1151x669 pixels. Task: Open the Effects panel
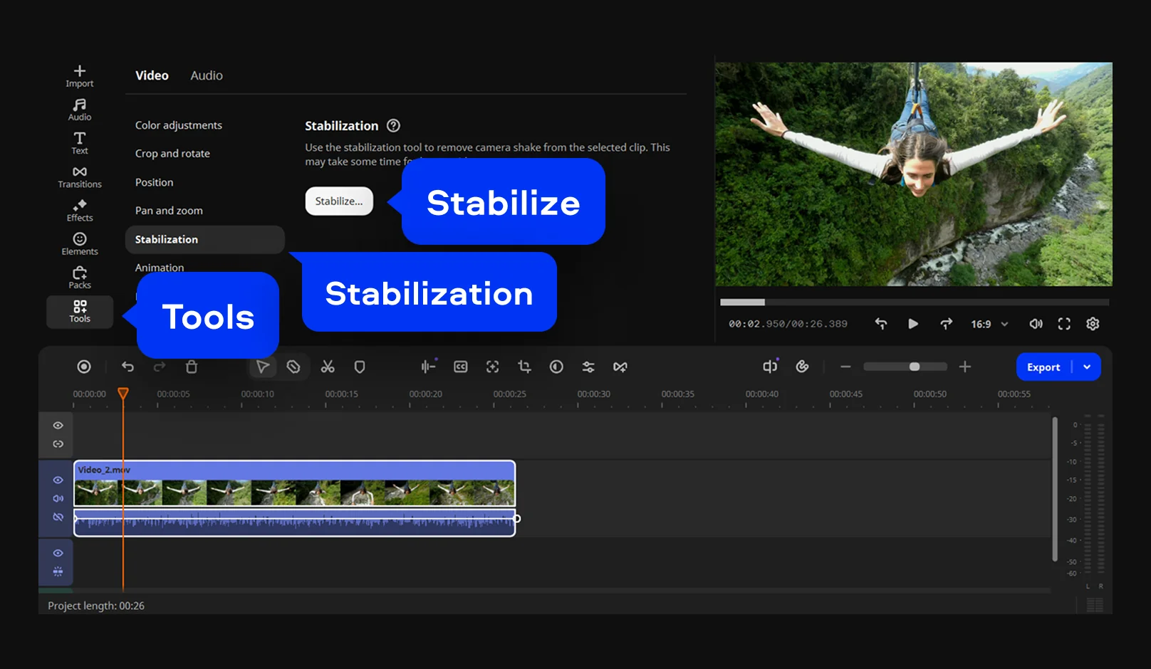click(x=80, y=211)
